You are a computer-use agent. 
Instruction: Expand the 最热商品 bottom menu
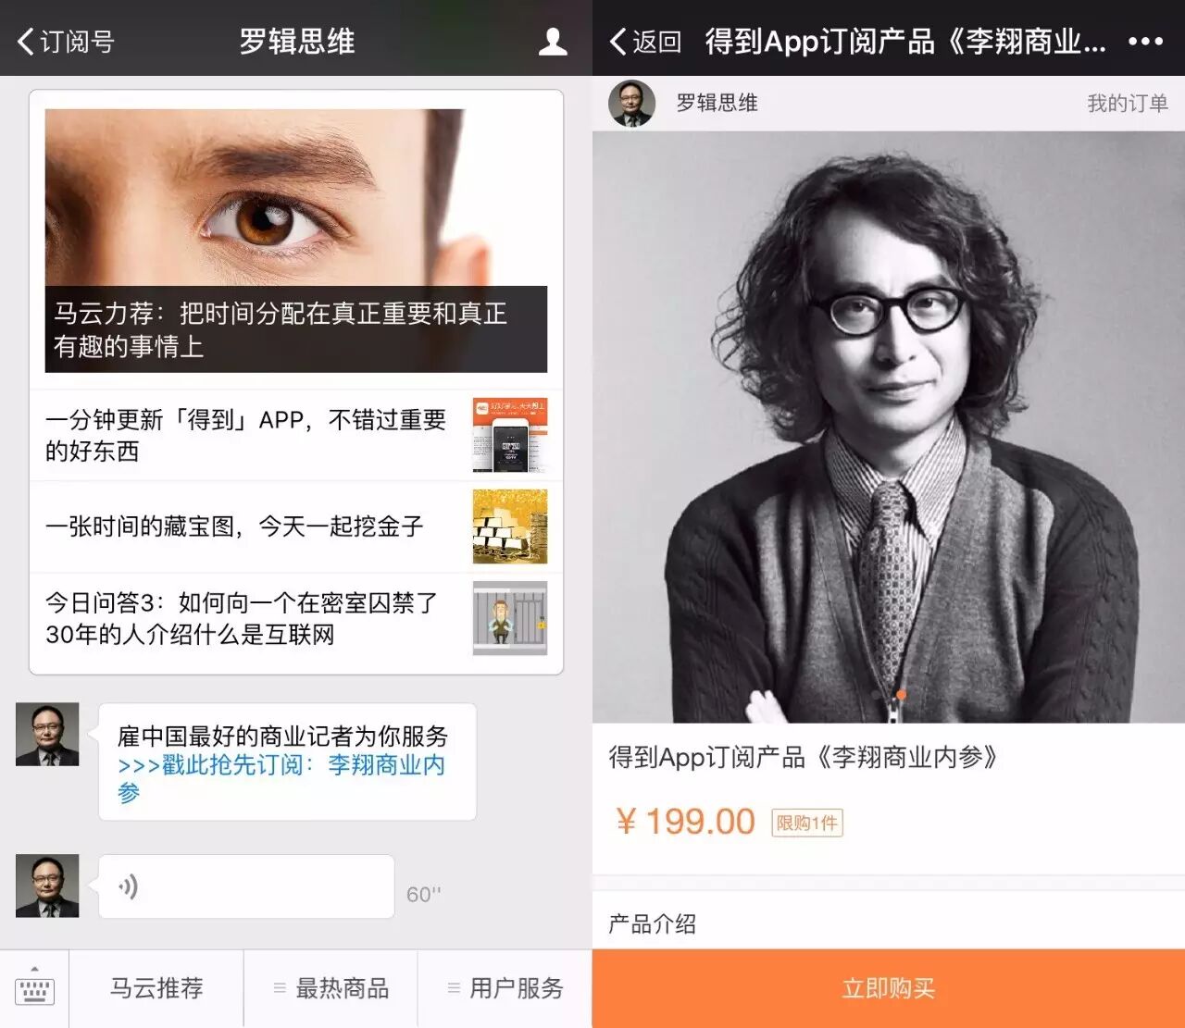pyautogui.click(x=331, y=988)
